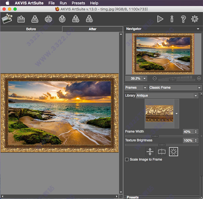Click the zoom in plus icon in Navigator

pyautogui.click(x=199, y=78)
